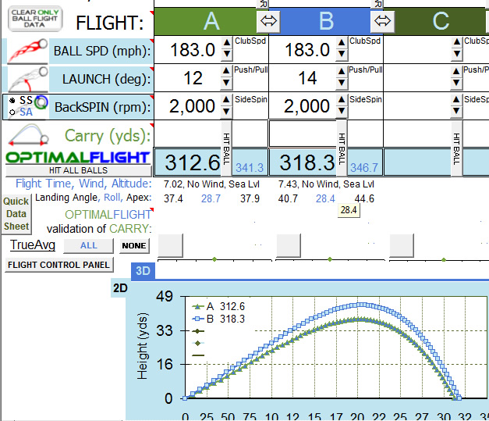This screenshot has width=489, height=421.
Task: Increase flight B launch angle
Action: click(x=342, y=71)
